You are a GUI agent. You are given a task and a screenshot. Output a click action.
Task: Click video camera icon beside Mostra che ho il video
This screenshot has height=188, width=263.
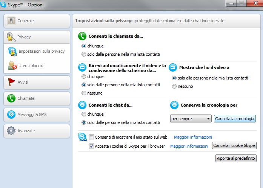tap(173, 67)
